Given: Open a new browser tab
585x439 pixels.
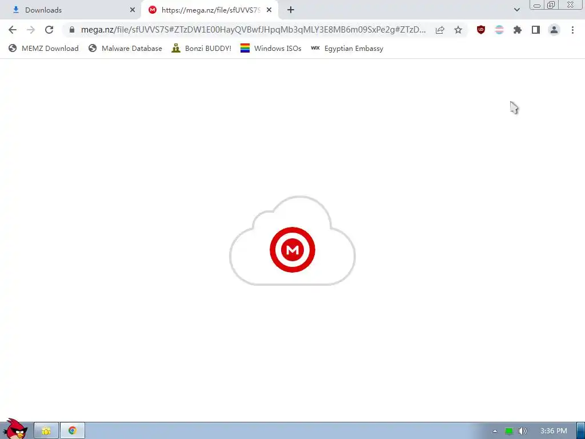Looking at the screenshot, I should [291, 10].
